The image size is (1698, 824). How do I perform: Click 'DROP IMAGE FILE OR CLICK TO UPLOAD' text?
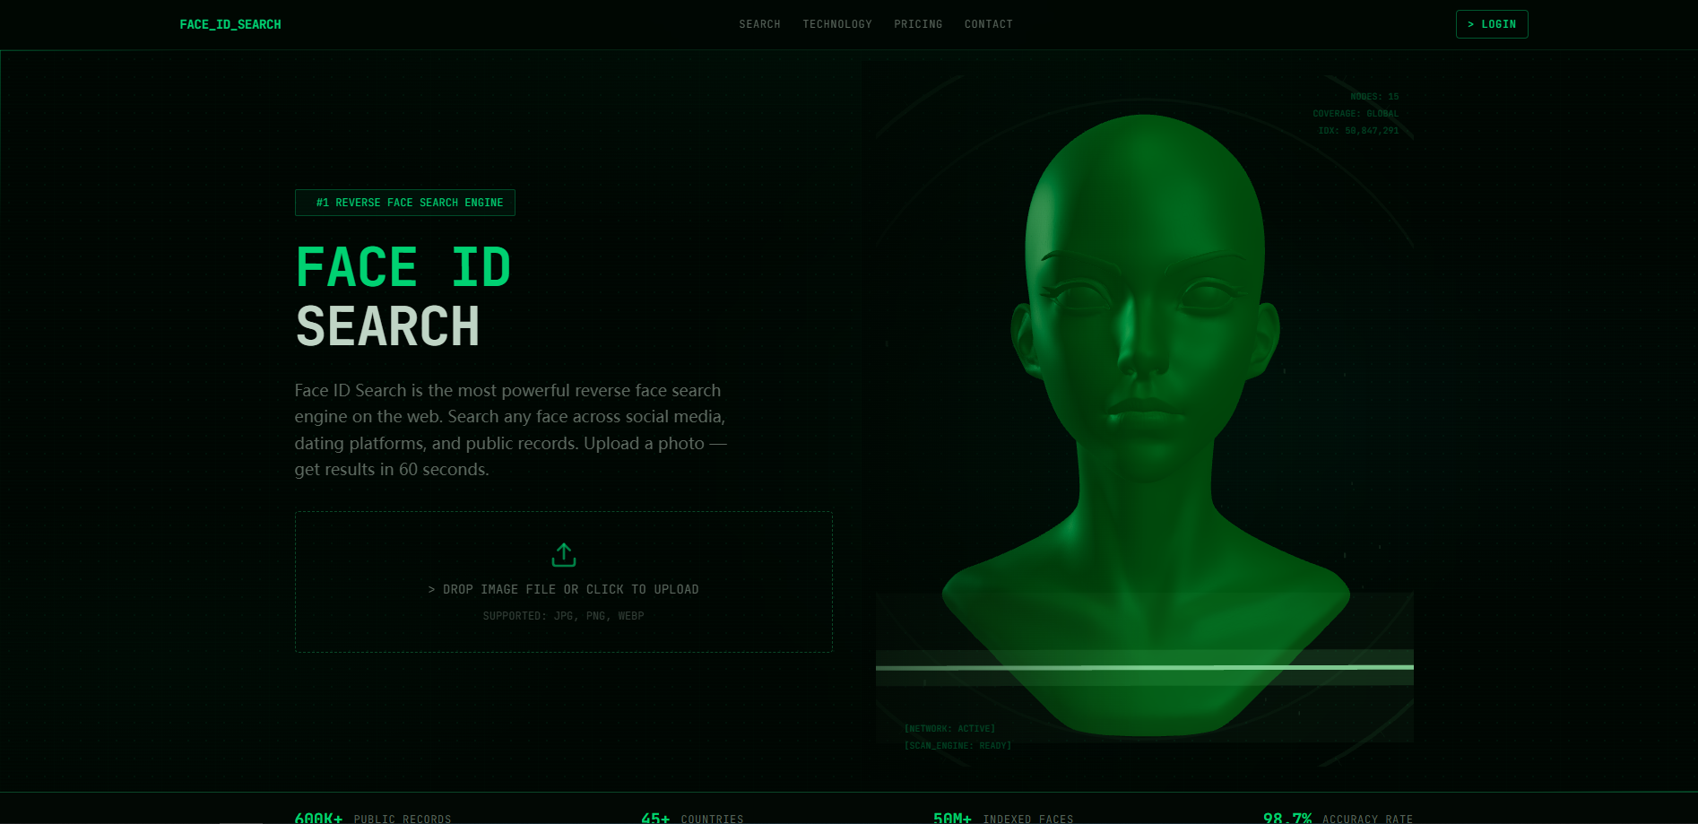564,589
